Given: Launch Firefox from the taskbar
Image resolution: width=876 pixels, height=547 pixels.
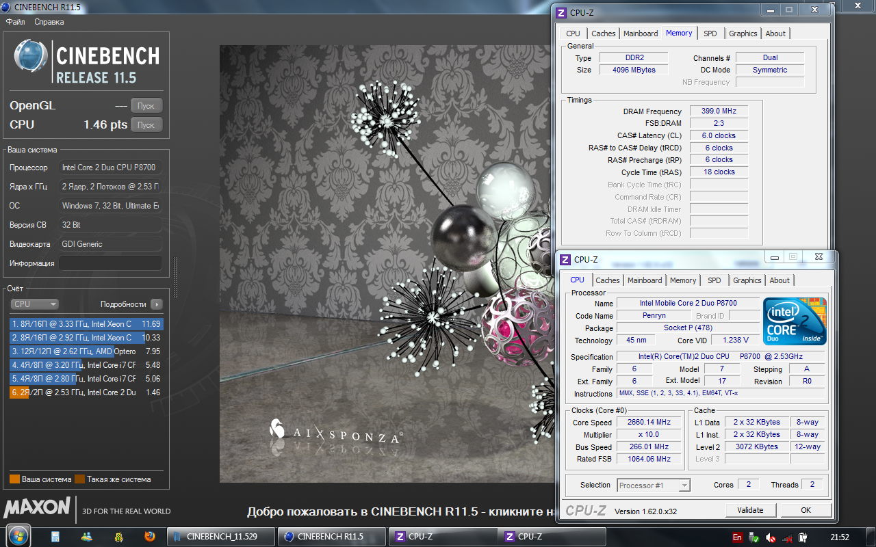Looking at the screenshot, I should tap(150, 537).
